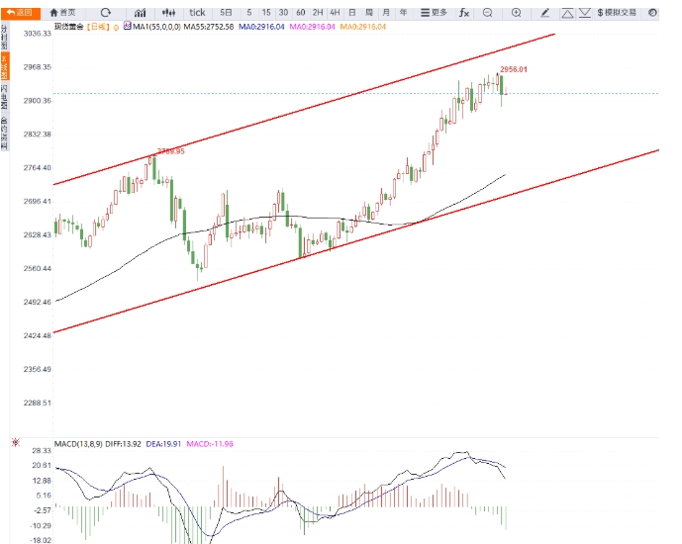The width and height of the screenshot is (682, 544).
Task: Click the MA55:2752.58 value
Action: tap(208, 27)
